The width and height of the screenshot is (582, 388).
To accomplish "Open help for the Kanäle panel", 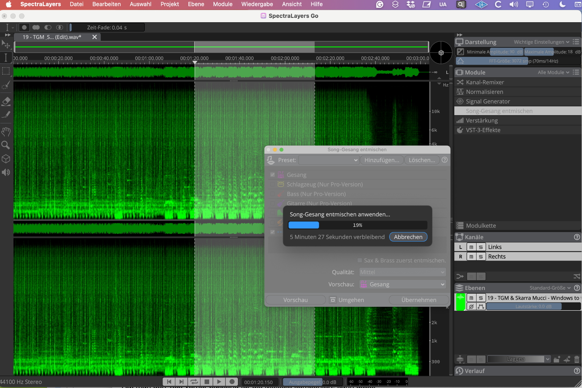I will pyautogui.click(x=577, y=237).
